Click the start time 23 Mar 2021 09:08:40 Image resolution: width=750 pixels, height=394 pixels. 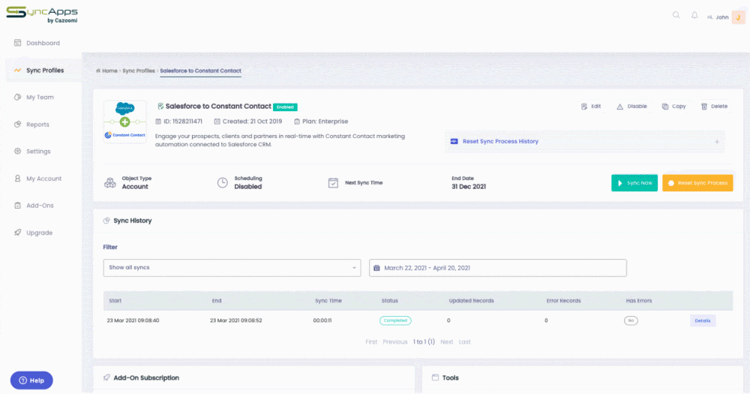pyautogui.click(x=133, y=320)
